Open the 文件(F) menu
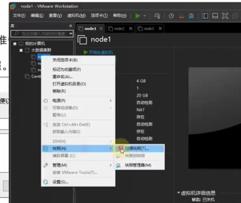This screenshot has width=241, height=203. pos(19,15)
